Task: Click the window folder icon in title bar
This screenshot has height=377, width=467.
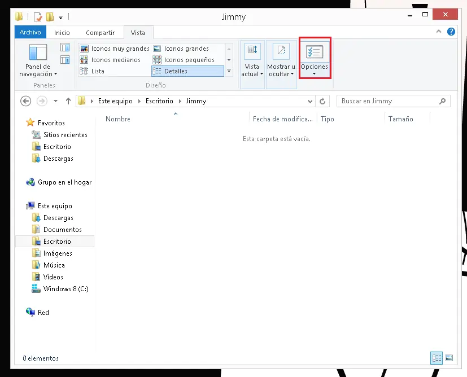Action: 19,16
